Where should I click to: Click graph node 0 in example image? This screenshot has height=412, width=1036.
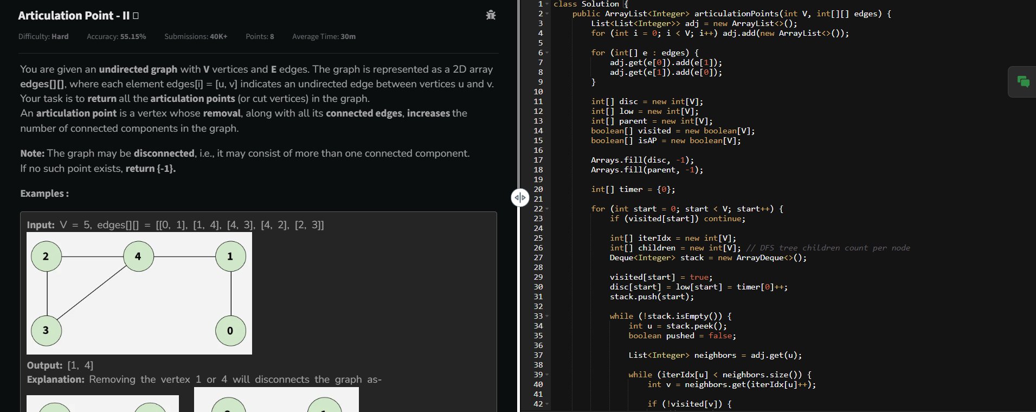coord(230,331)
